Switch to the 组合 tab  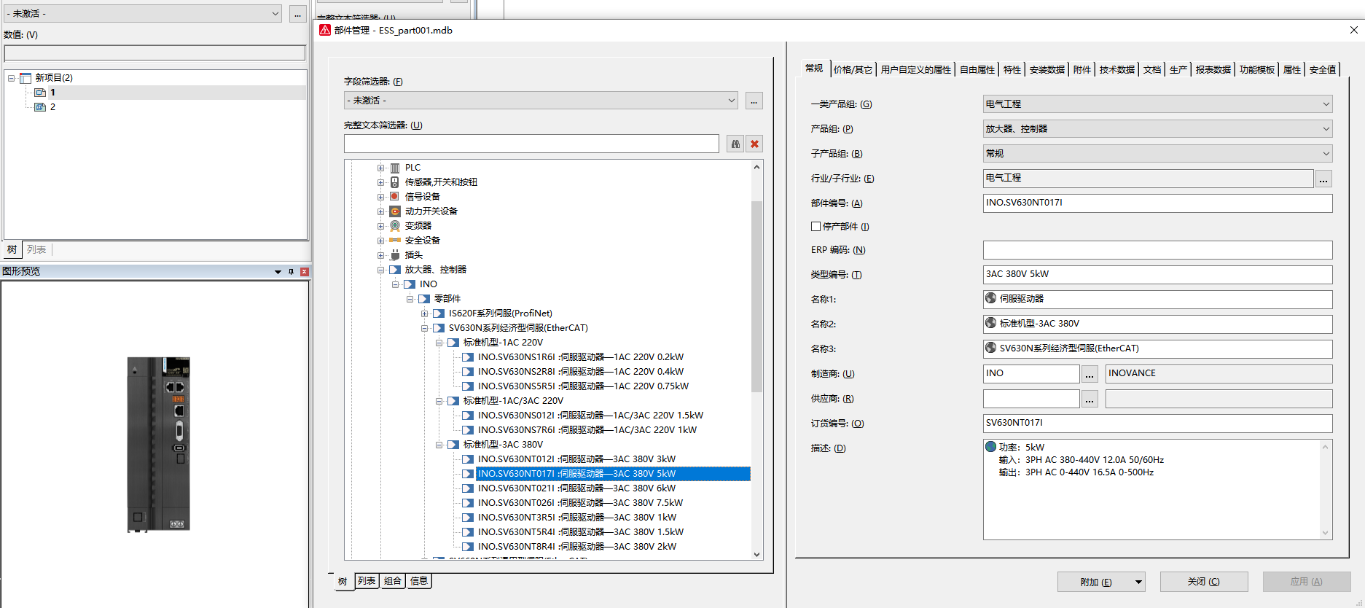click(393, 581)
